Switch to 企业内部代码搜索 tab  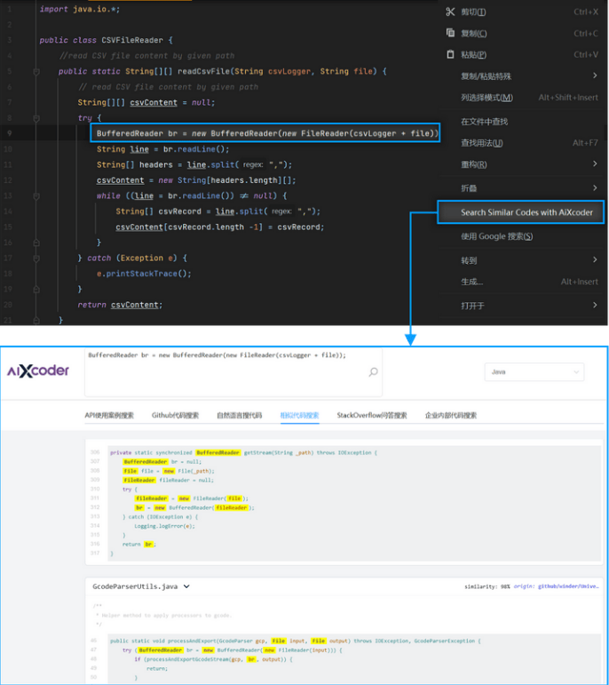click(x=451, y=415)
